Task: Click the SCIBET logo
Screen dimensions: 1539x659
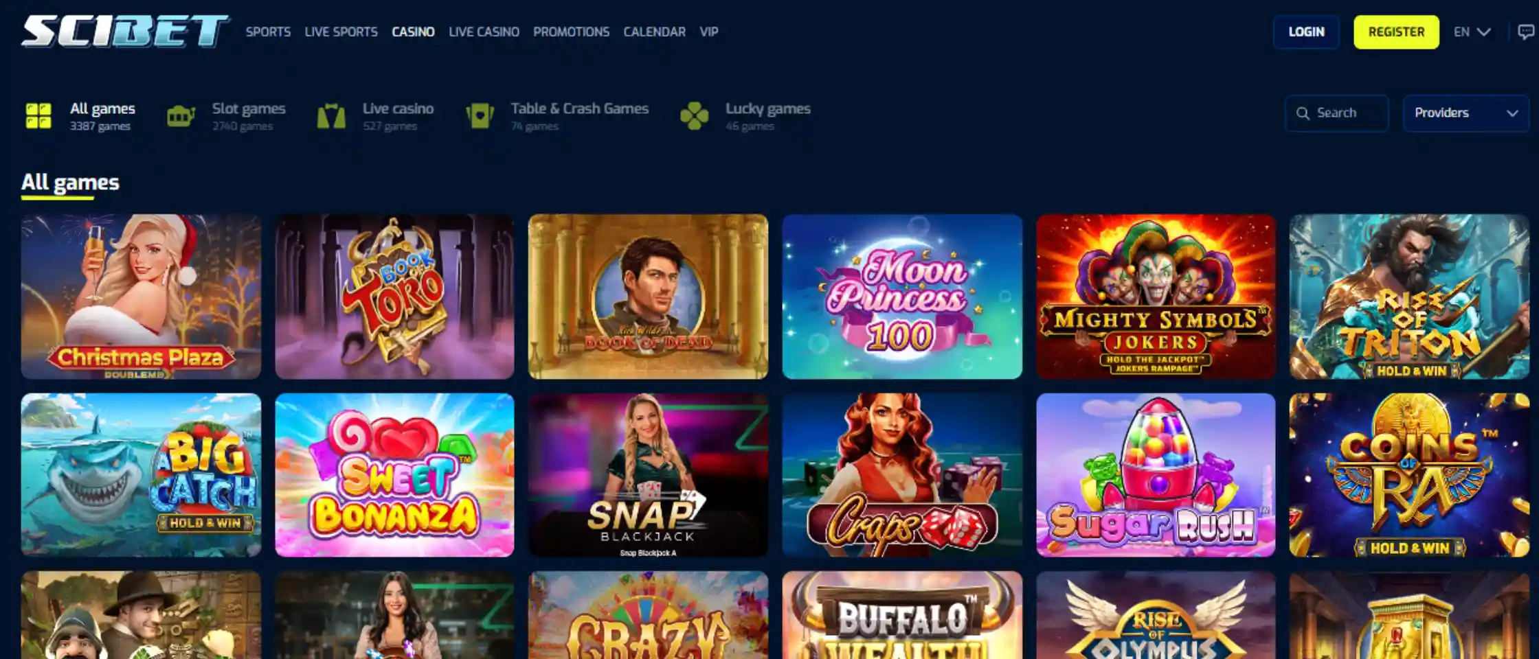Action: click(125, 32)
